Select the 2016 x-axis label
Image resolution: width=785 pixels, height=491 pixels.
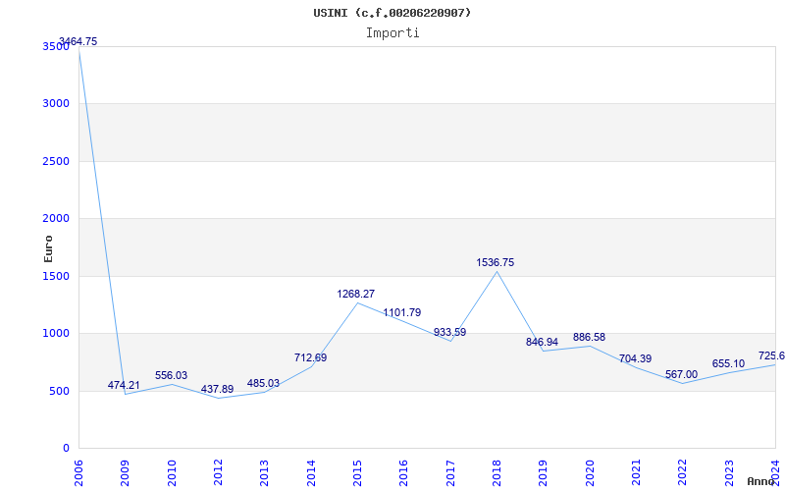point(403,473)
